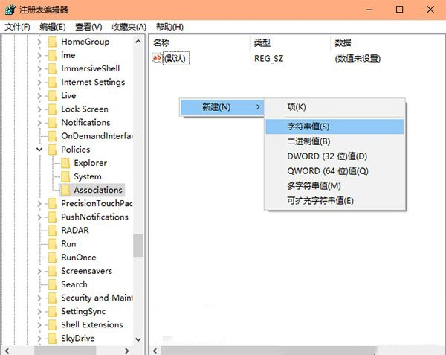Click the ab string value icon for (默认)

tap(157, 58)
